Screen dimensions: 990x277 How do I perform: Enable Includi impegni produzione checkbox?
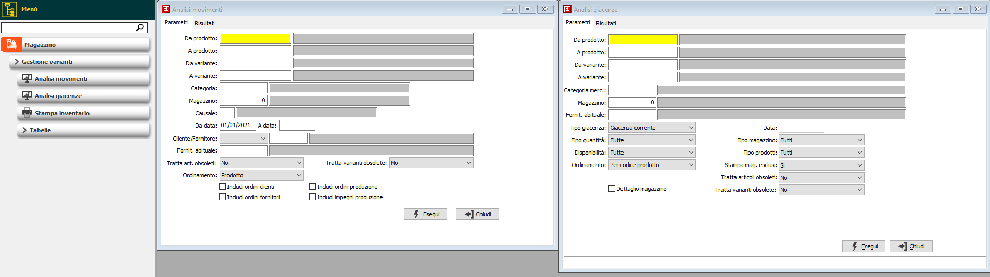313,197
